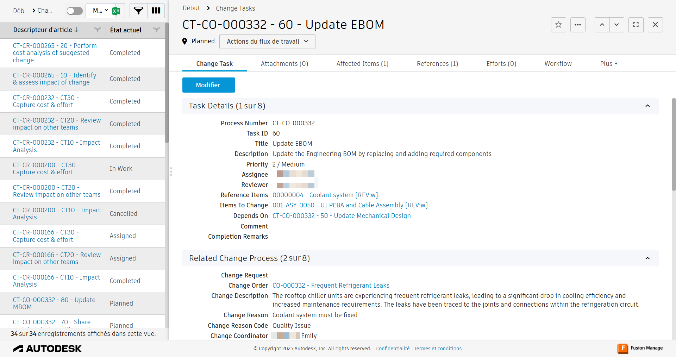Open the more actions ellipsis menu
676x357 pixels.
pyautogui.click(x=578, y=25)
